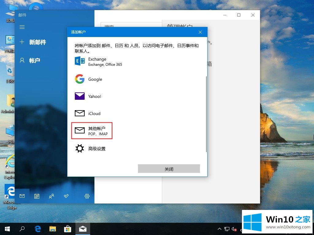Open To-Do checkmark icon in Mail
This screenshot has width=314, height=235.
tap(66, 196)
